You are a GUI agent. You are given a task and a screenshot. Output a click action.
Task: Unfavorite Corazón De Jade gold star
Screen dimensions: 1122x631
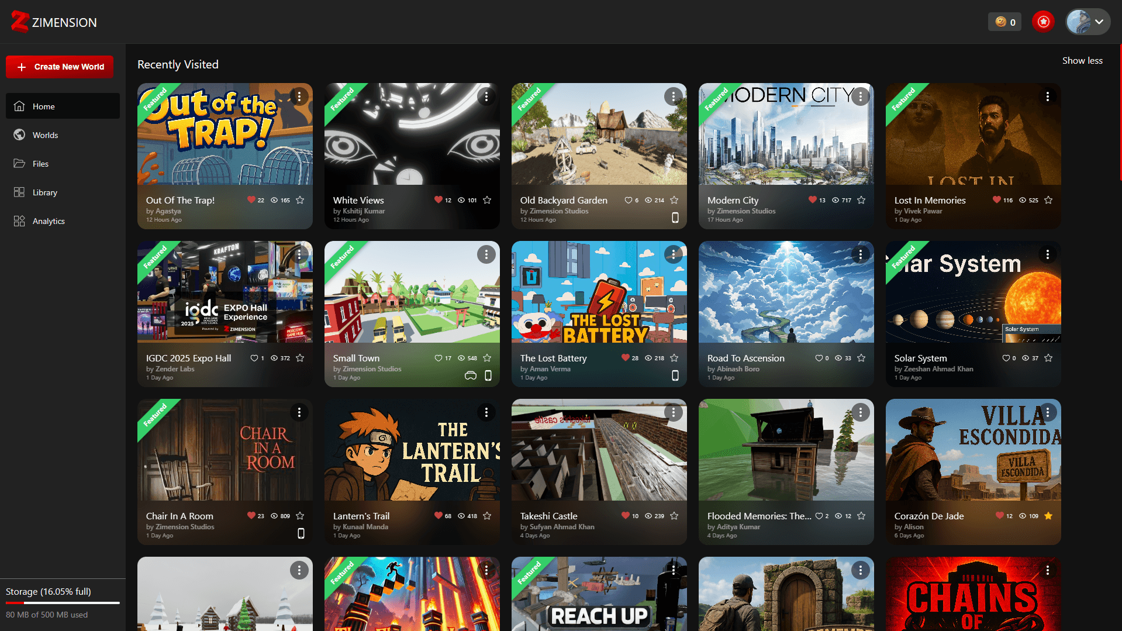tap(1048, 516)
